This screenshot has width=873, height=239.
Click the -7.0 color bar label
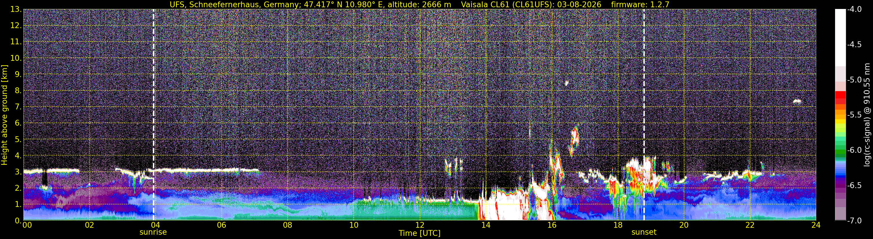(854, 221)
